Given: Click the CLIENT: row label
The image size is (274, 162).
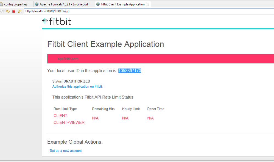Looking at the screenshot, I should point(61,116).
